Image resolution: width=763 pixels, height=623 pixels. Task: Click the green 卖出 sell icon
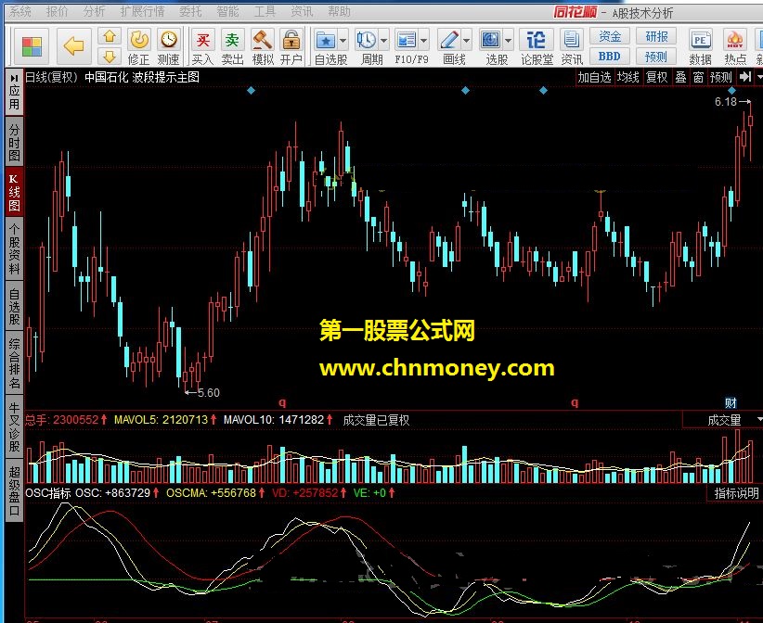coord(233,39)
